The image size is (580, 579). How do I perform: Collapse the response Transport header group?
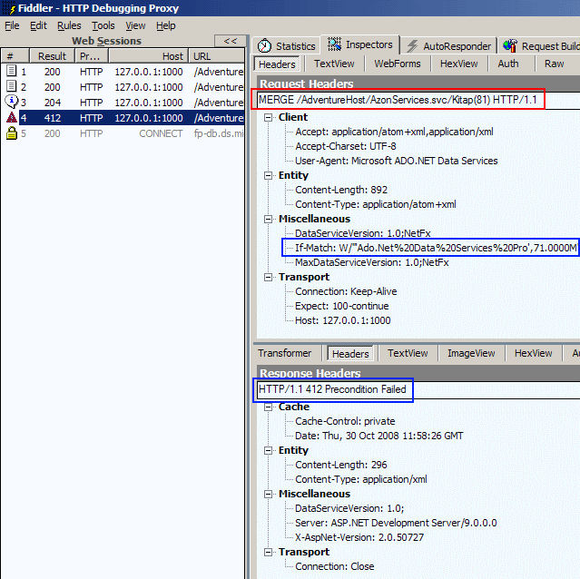[x=270, y=553]
